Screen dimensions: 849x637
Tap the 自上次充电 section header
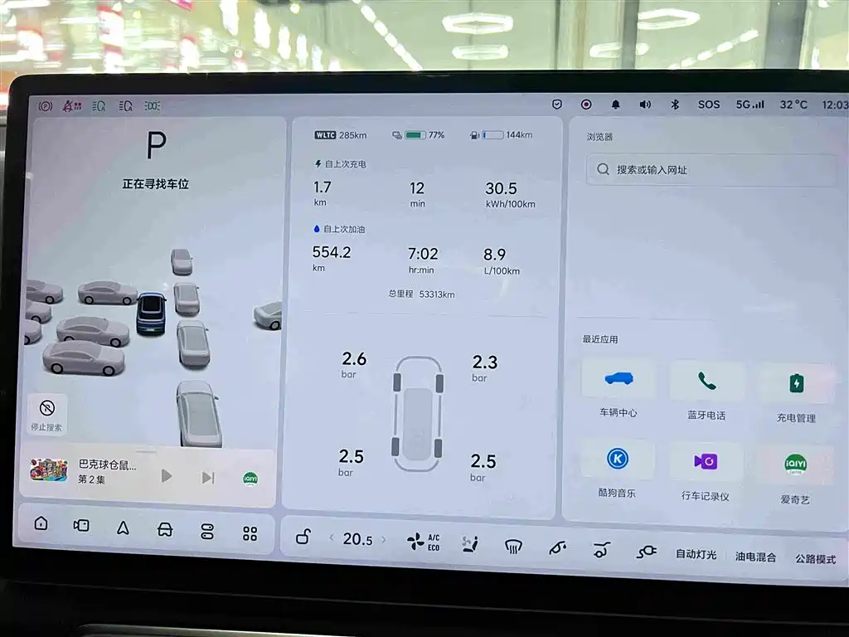(341, 163)
